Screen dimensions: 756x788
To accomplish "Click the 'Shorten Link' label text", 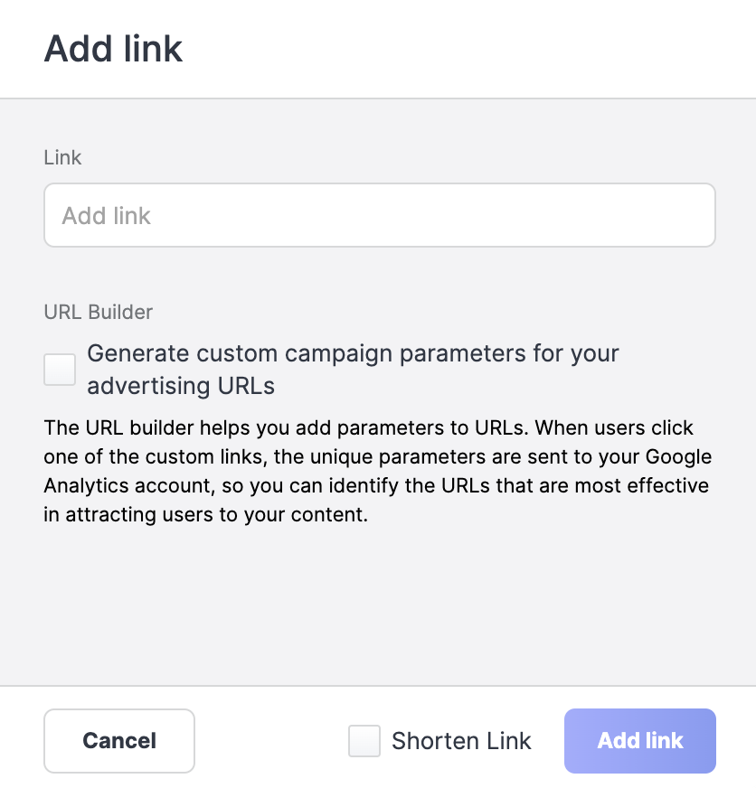I will (461, 741).
